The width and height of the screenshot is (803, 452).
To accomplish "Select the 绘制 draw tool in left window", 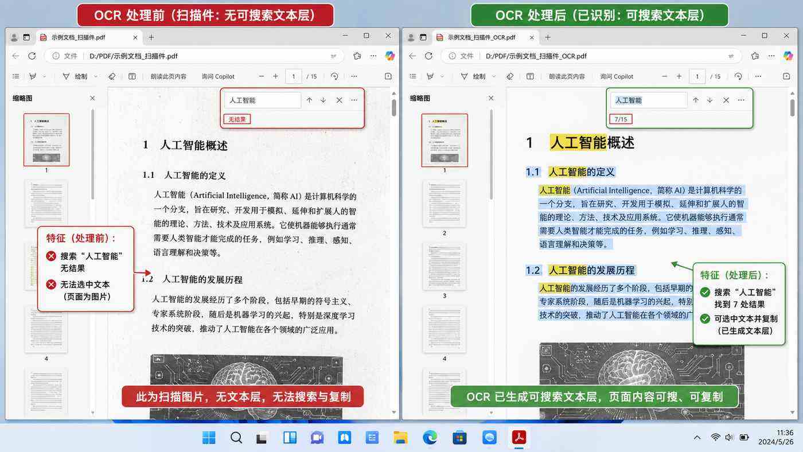I will coord(75,76).
